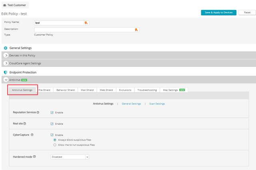
Task: Switch to the File Shield tab
Action: [44, 90]
